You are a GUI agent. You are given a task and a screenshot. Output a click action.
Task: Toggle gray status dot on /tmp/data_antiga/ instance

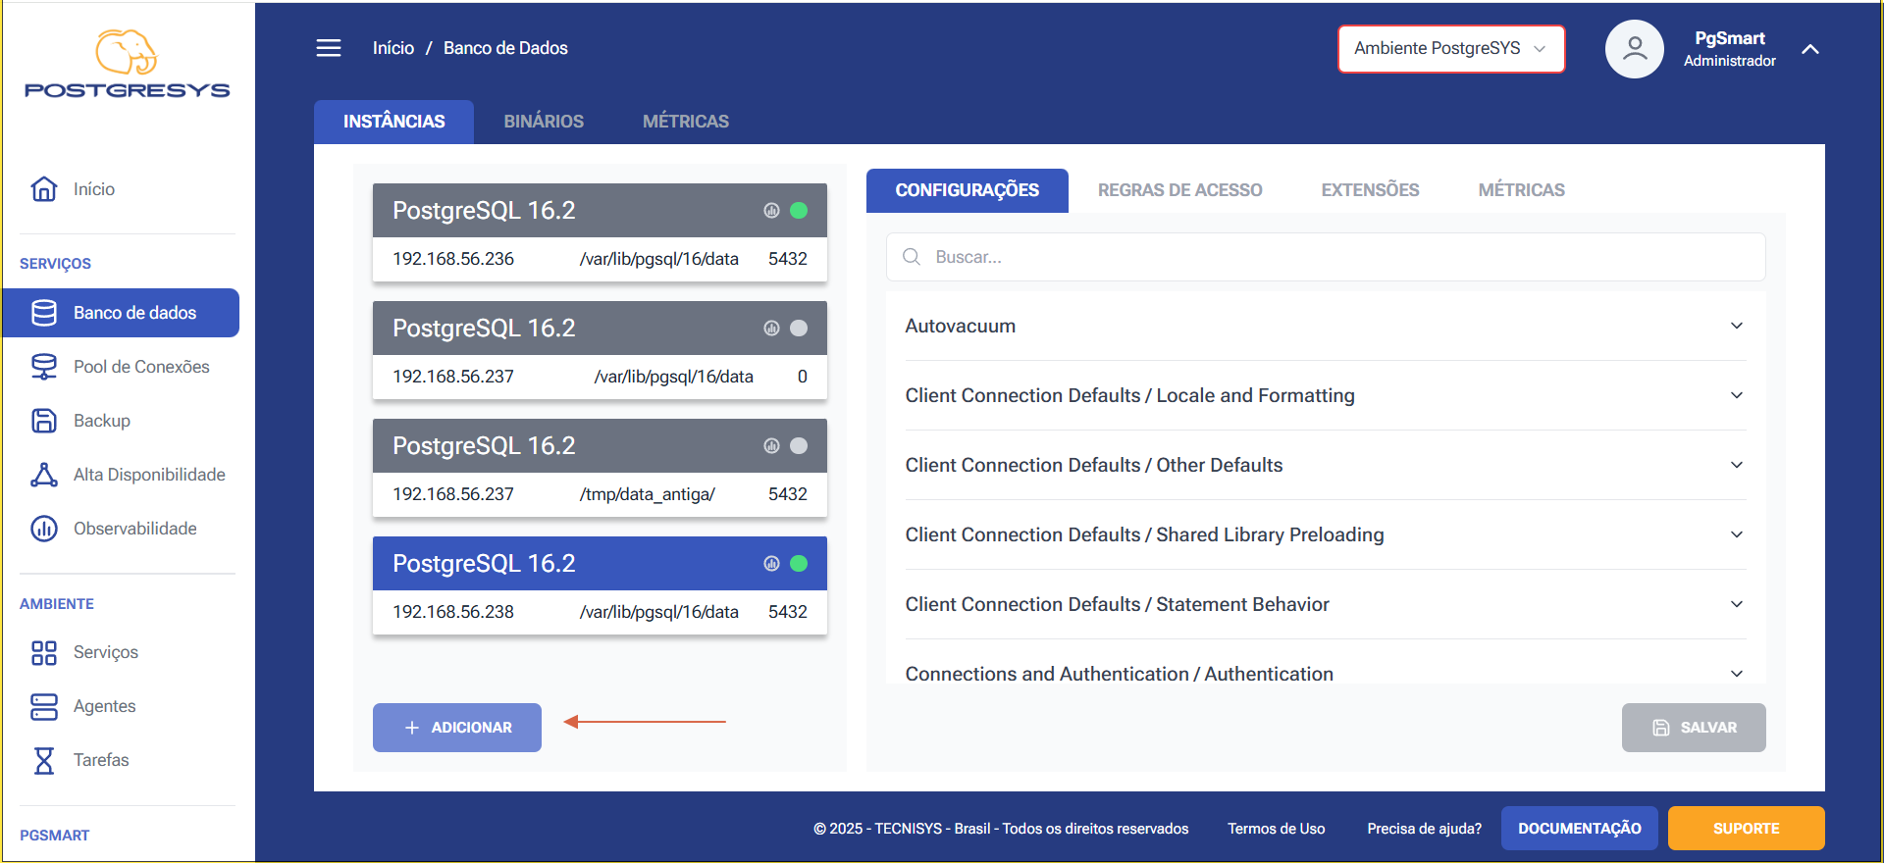(x=799, y=446)
